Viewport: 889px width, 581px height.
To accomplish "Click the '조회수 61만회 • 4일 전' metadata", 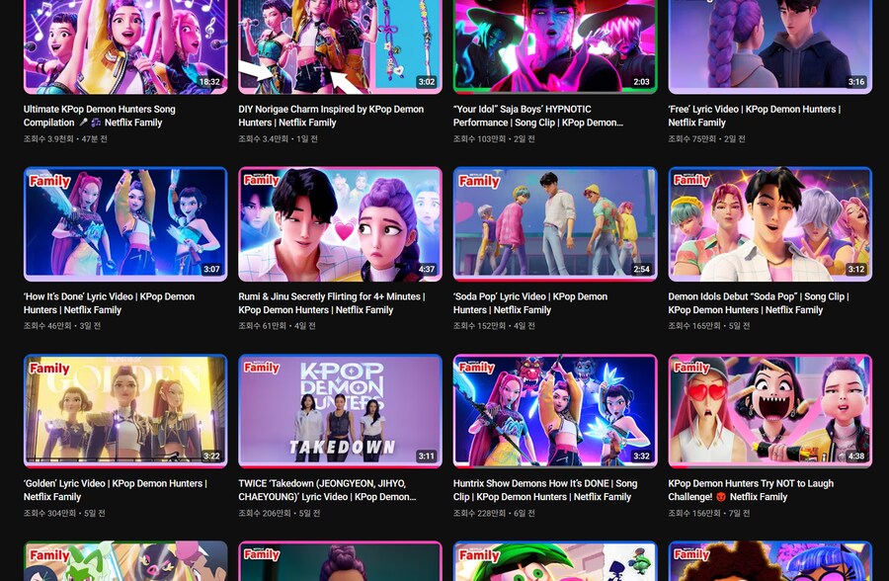I will [x=277, y=326].
